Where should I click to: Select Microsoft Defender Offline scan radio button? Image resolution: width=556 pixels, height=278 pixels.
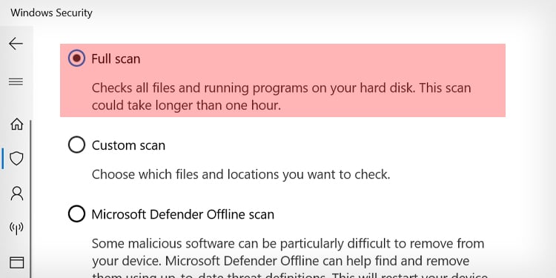pos(76,214)
